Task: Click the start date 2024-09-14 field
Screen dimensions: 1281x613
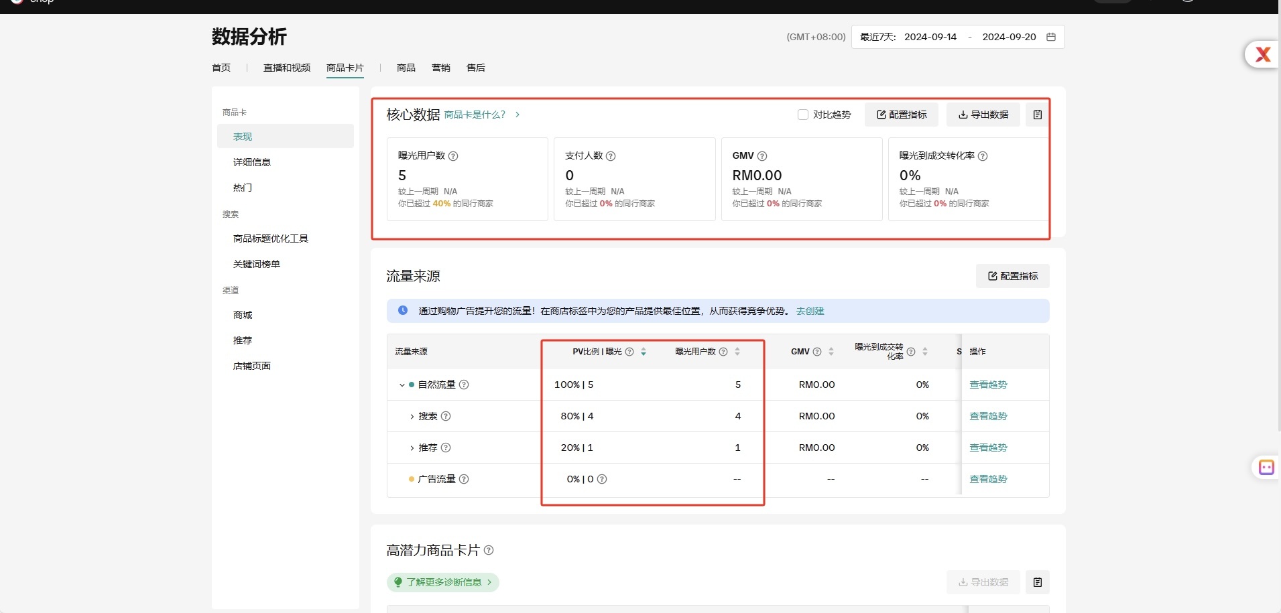Action: click(930, 37)
